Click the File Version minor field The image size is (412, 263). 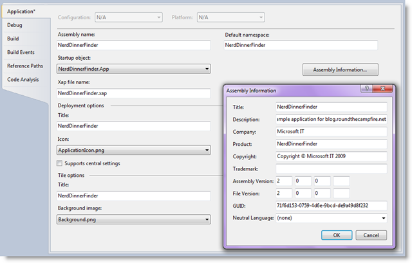tap(303, 193)
